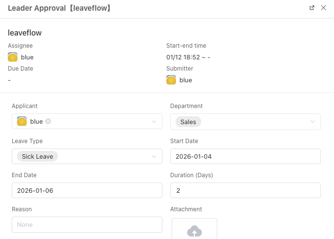Select the Sales department tag
The image size is (334, 239).
click(188, 122)
